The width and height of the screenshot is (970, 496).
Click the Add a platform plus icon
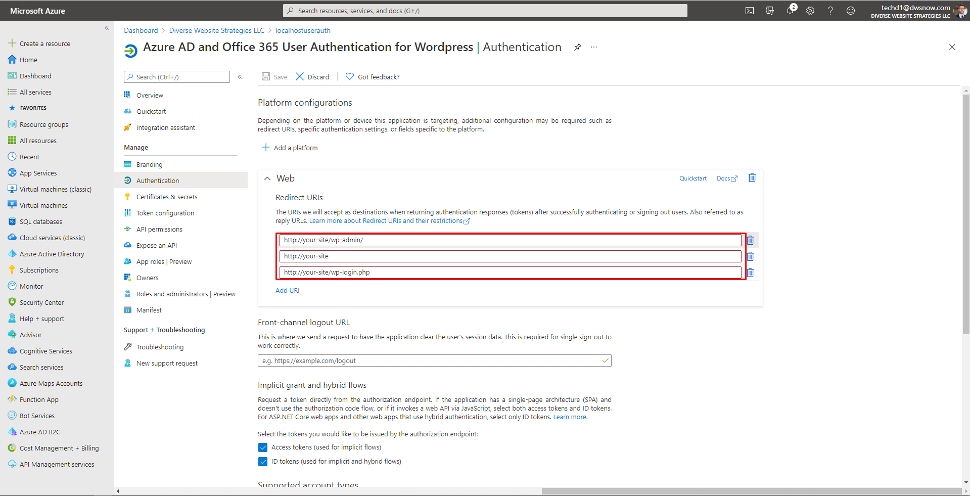pos(266,147)
